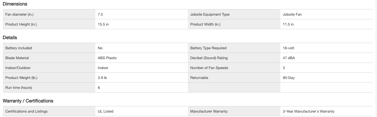Click the 90-Day returnable value
The image size is (377, 117).
point(288,78)
